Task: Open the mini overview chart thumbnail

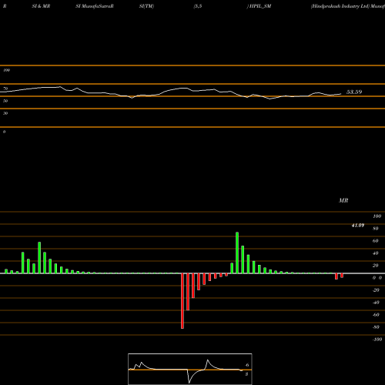Action: tap(190, 369)
